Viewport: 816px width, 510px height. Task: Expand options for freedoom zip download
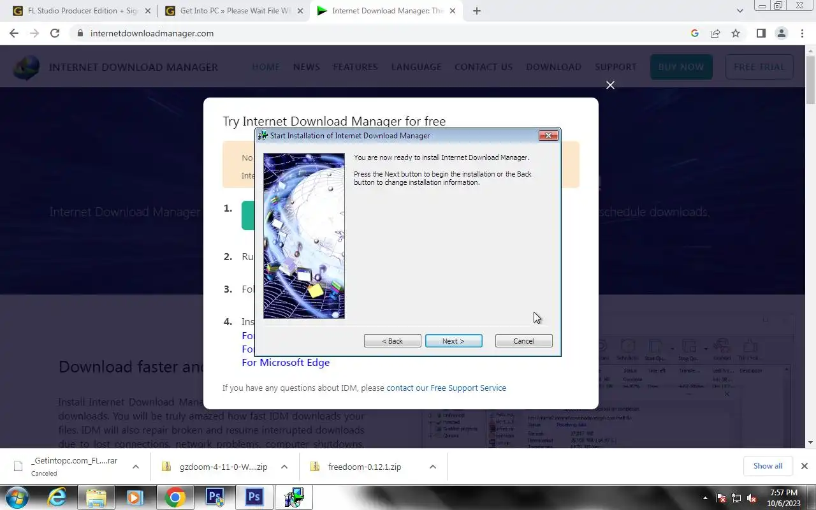pos(432,467)
